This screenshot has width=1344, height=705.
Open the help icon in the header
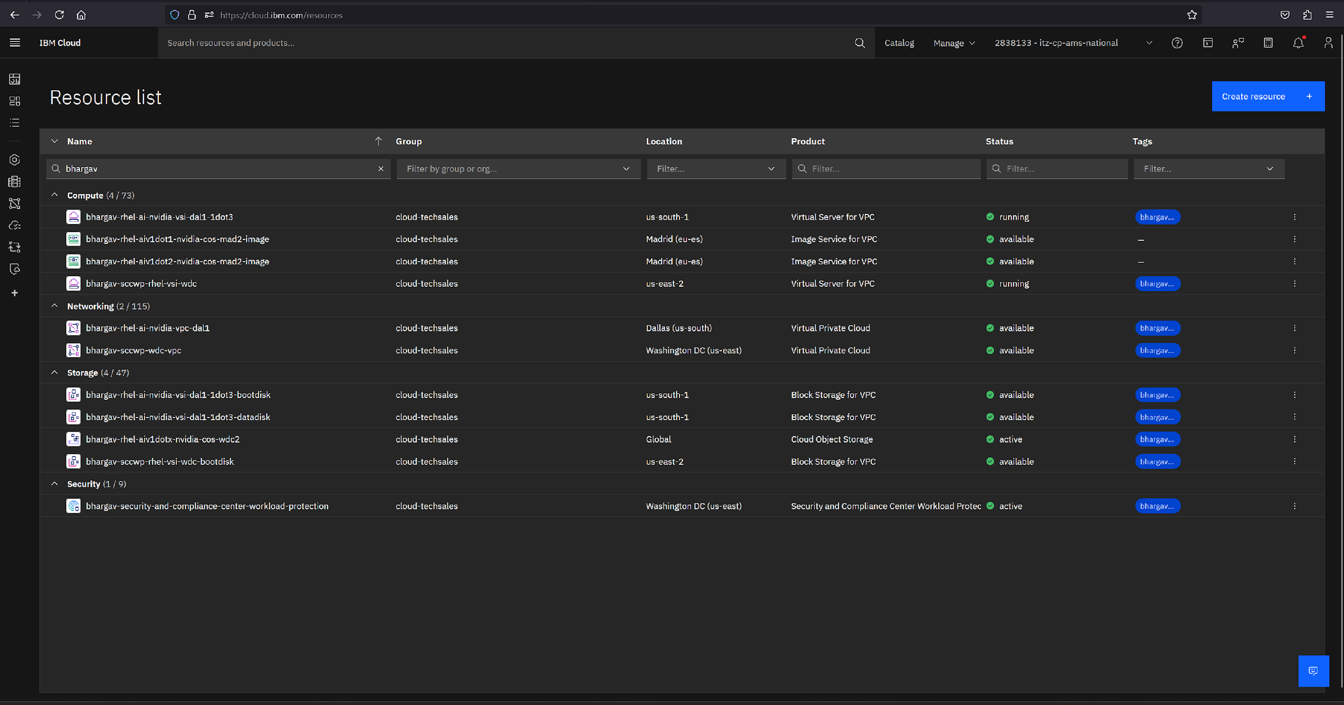[1177, 42]
